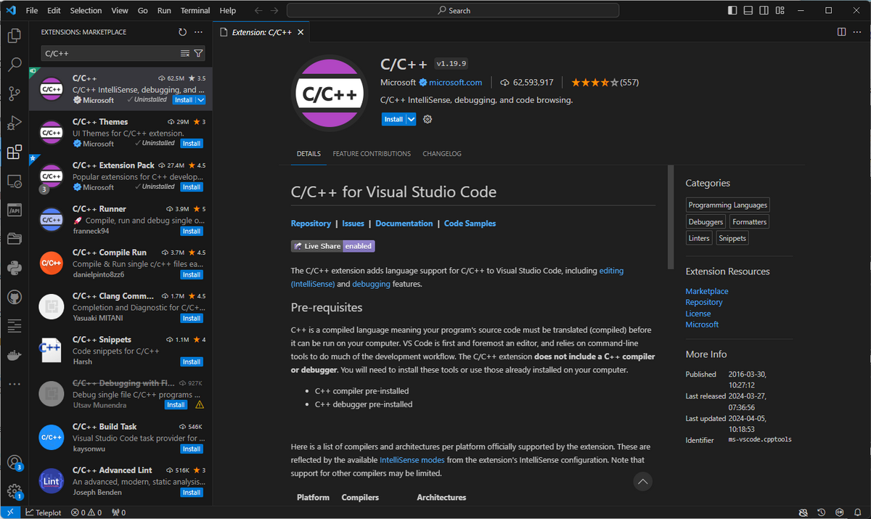Open the Marketplace resource link
Image resolution: width=871 pixels, height=519 pixels.
pyautogui.click(x=707, y=291)
